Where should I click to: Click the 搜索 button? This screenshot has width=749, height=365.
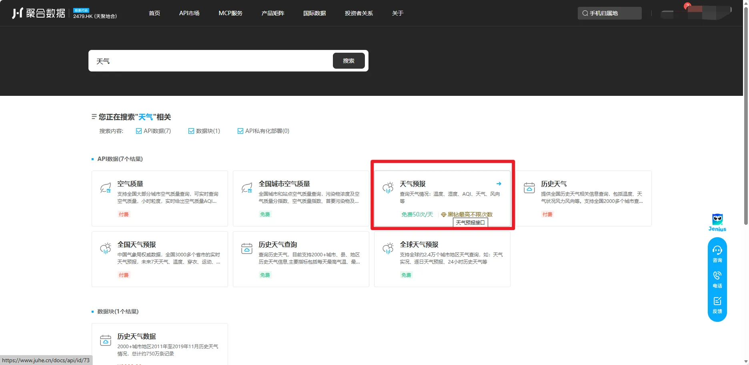[349, 61]
